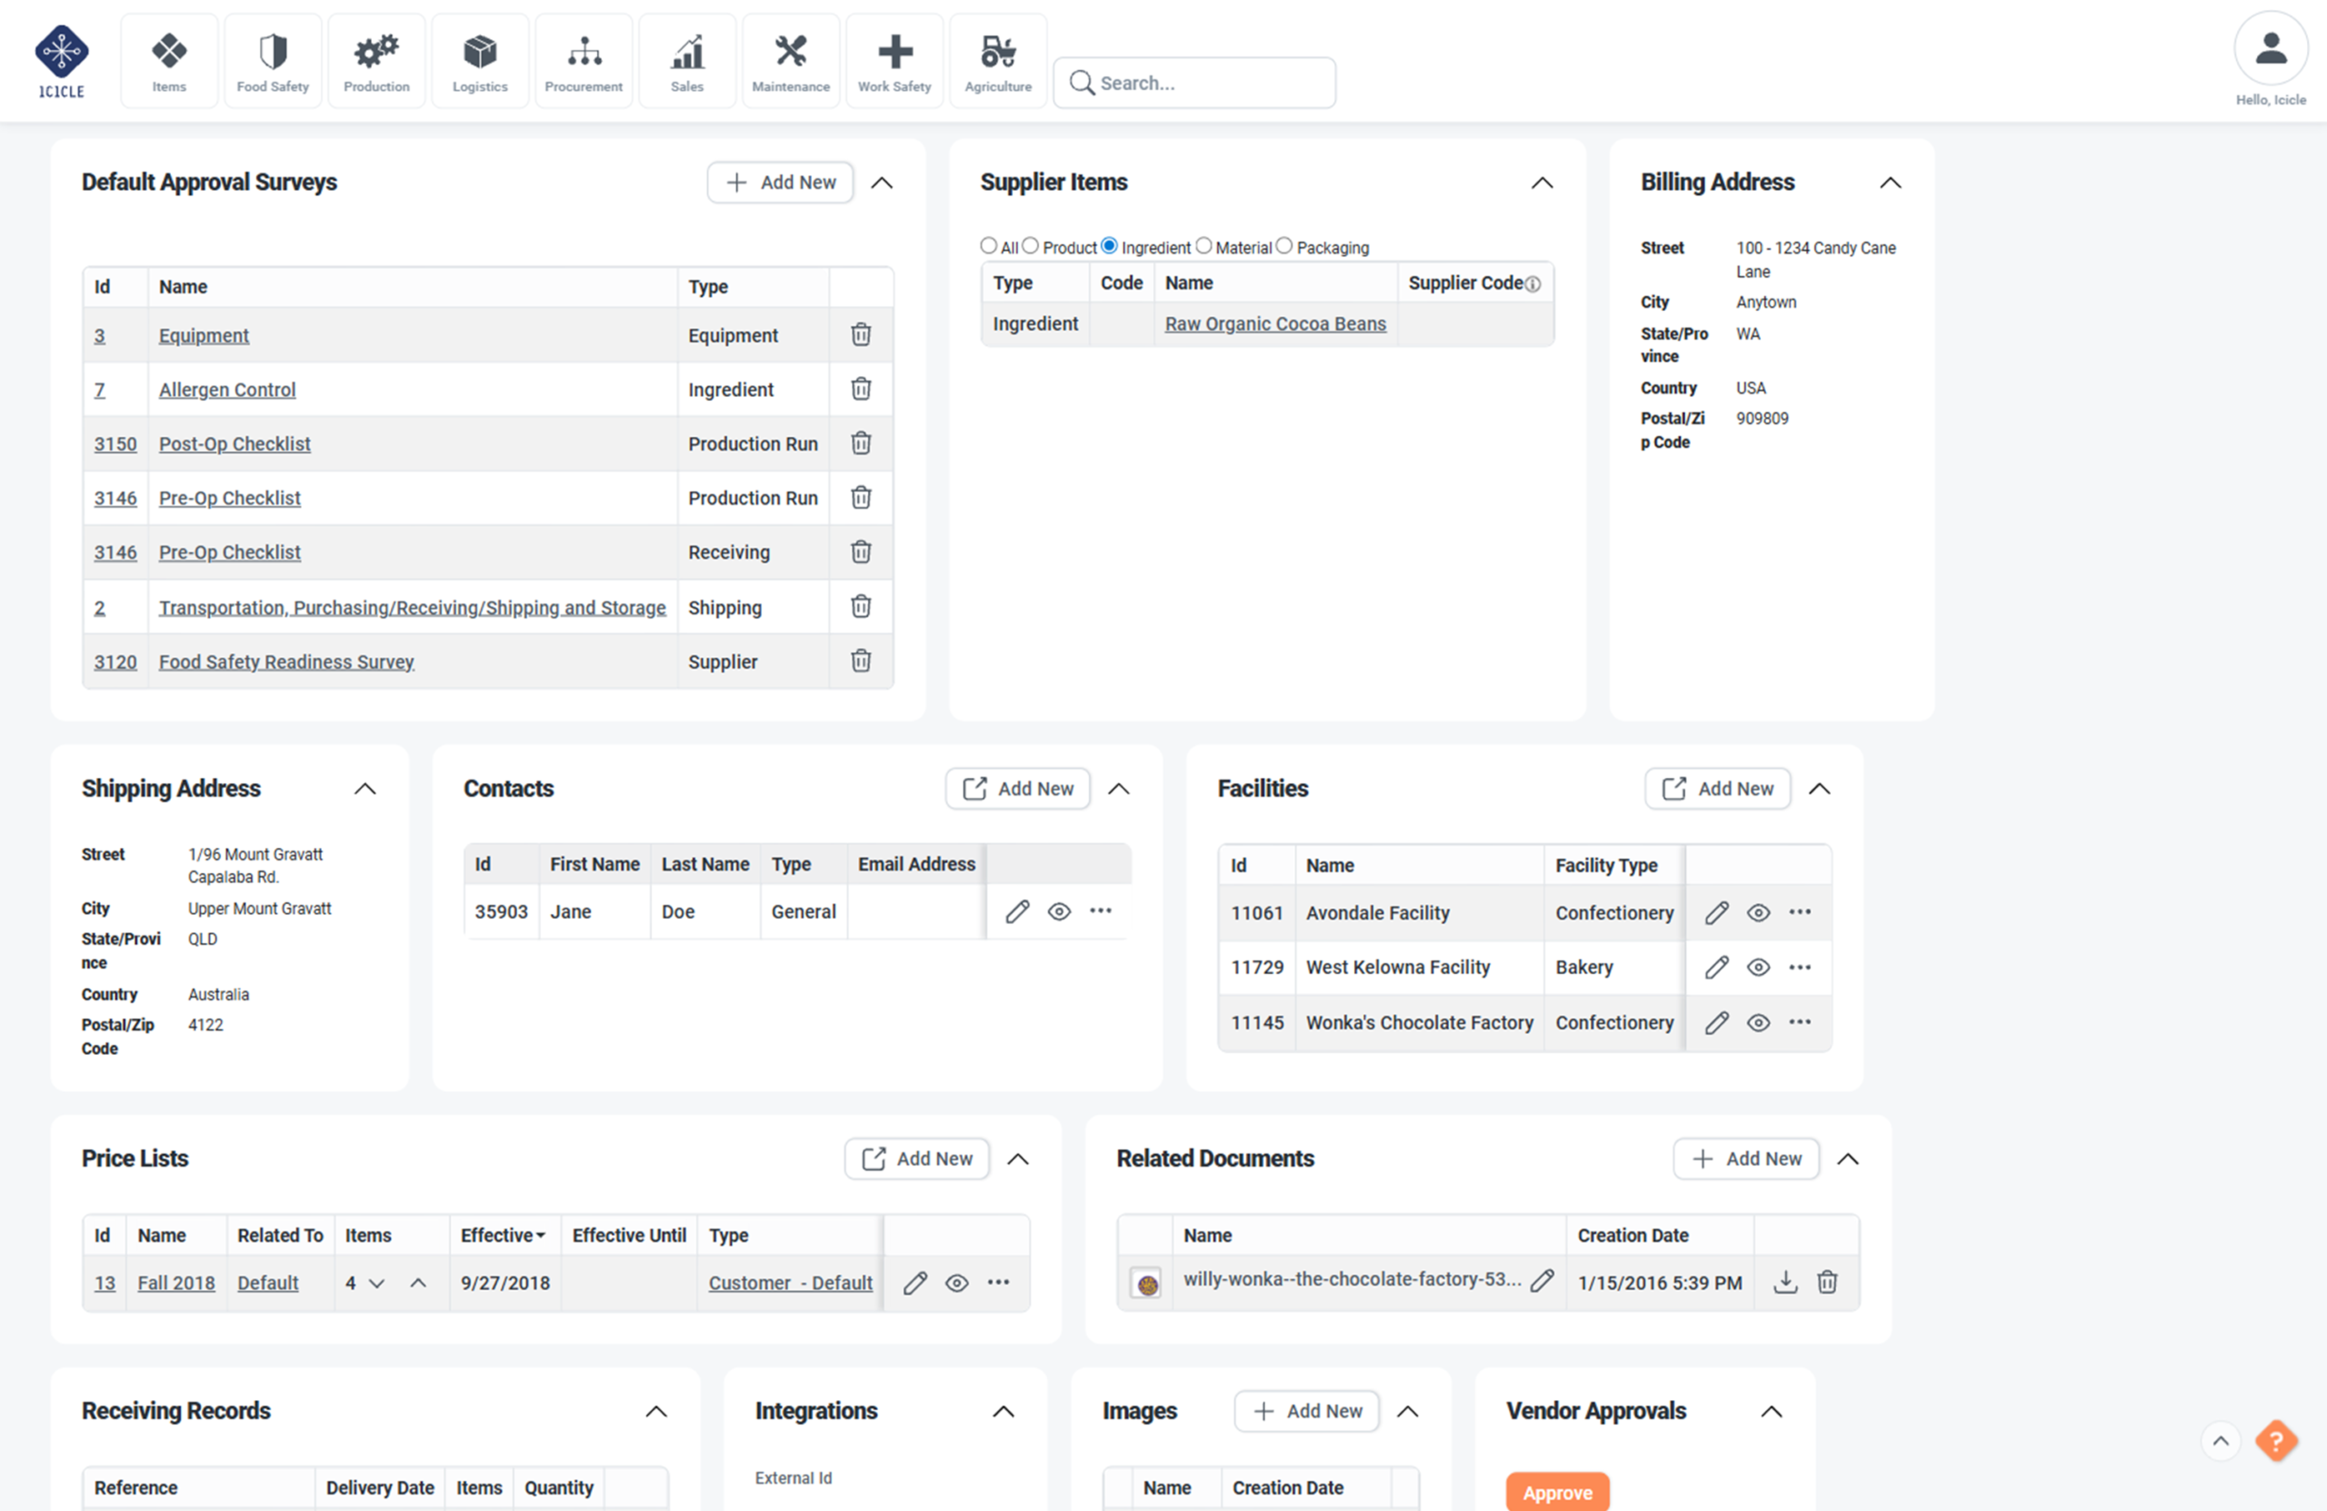
Task: Collapse the Contacts panel
Action: pos(1119,789)
